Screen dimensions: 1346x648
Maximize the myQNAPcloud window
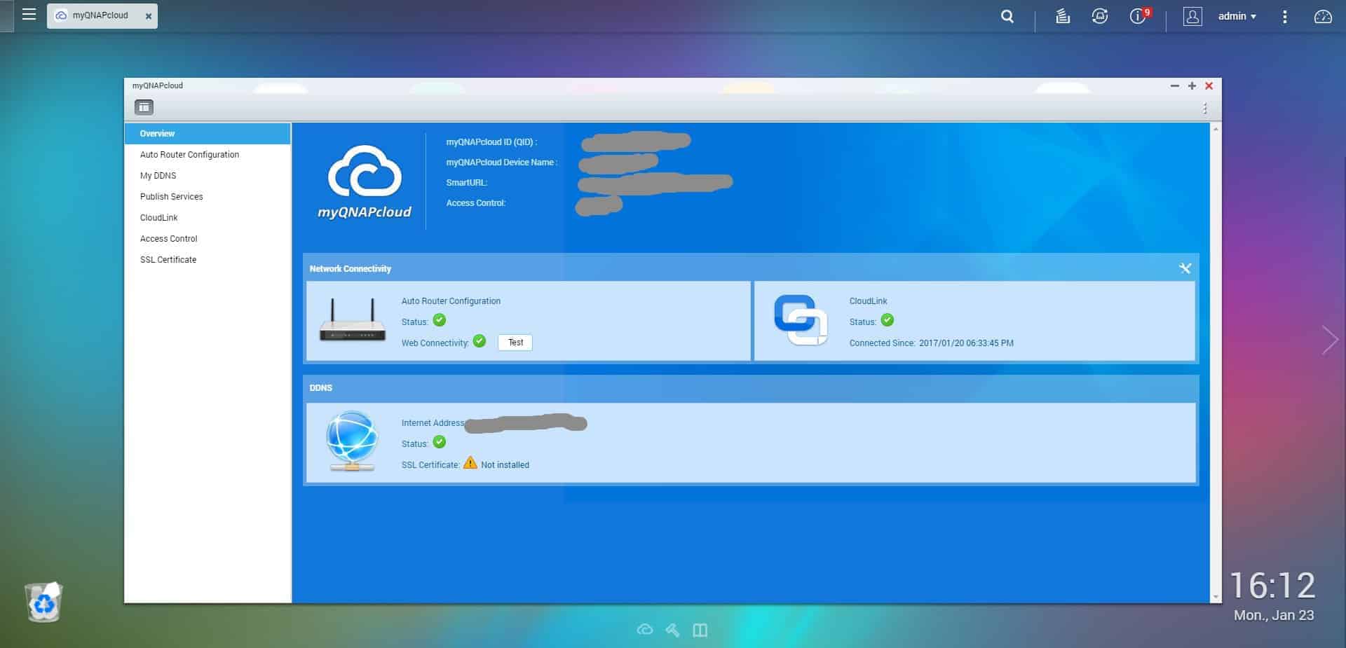1192,85
